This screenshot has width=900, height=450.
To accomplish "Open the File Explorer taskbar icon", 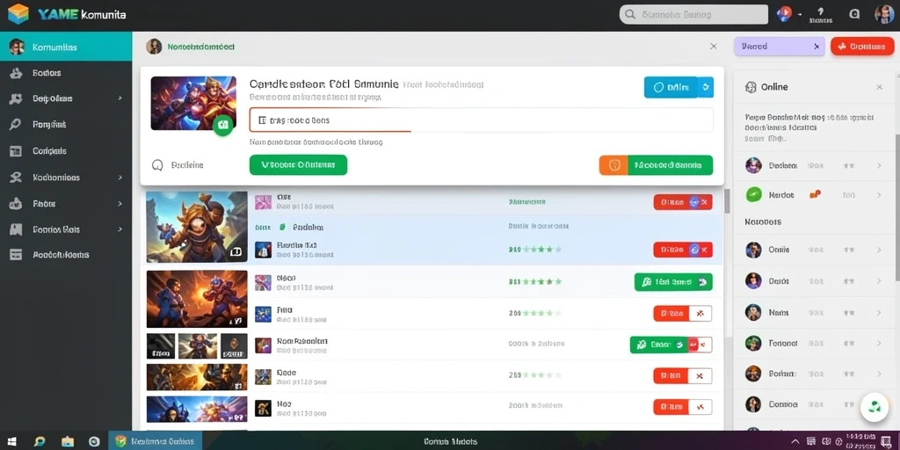I will [x=68, y=441].
